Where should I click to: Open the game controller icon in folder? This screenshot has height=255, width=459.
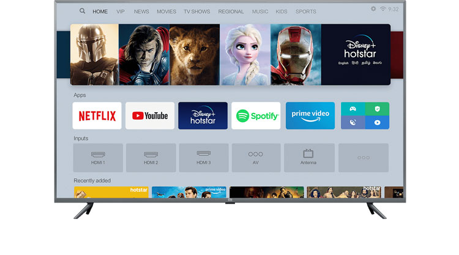click(353, 109)
